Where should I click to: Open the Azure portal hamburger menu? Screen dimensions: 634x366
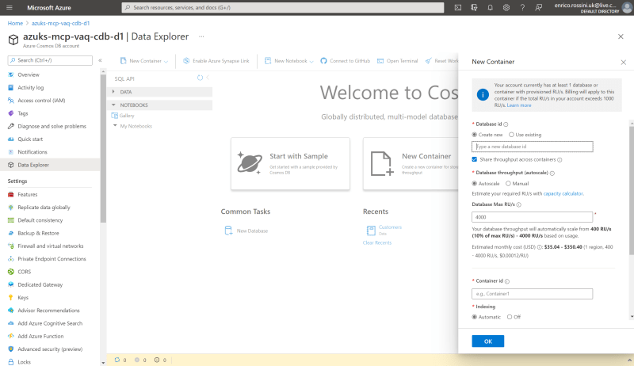[10, 8]
